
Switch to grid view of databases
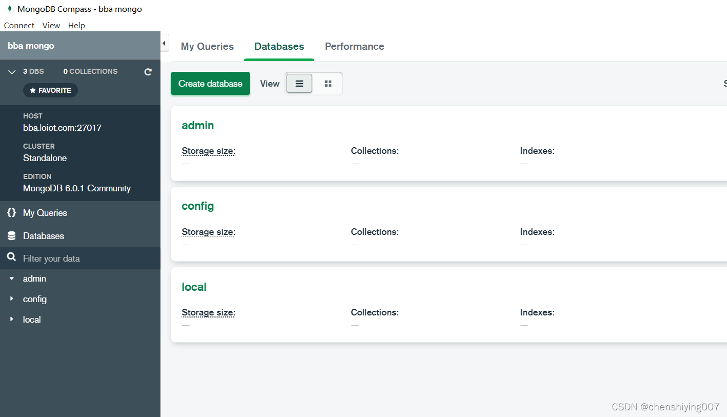click(x=328, y=84)
